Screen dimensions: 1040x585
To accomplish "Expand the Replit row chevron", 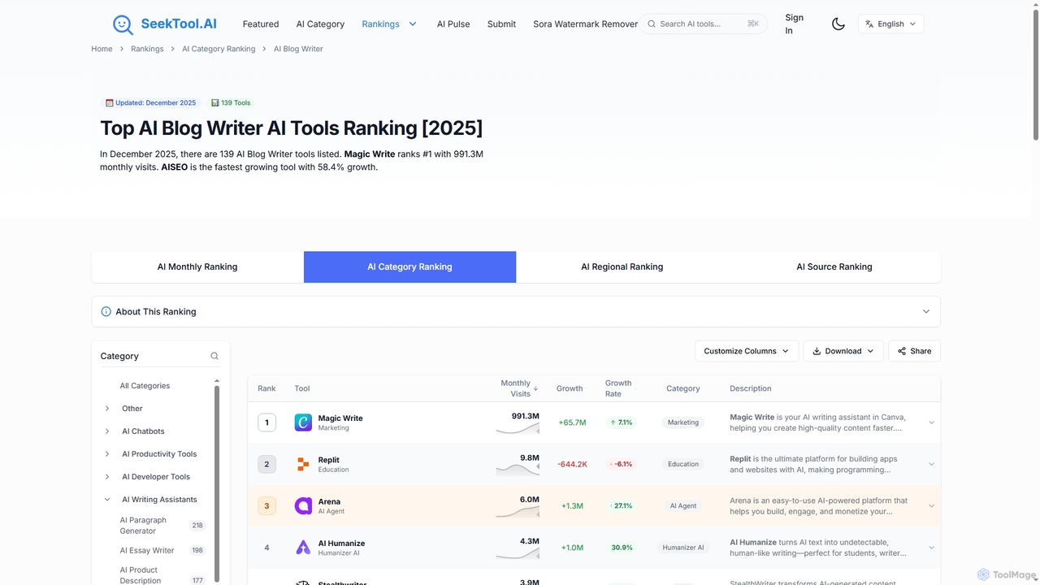I will 931,464.
